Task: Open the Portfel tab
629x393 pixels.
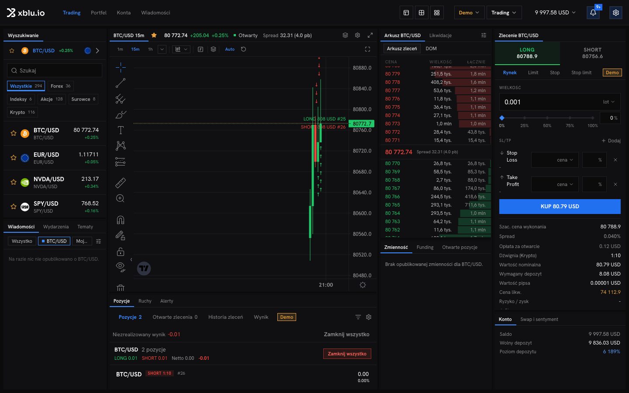Action: pos(99,13)
